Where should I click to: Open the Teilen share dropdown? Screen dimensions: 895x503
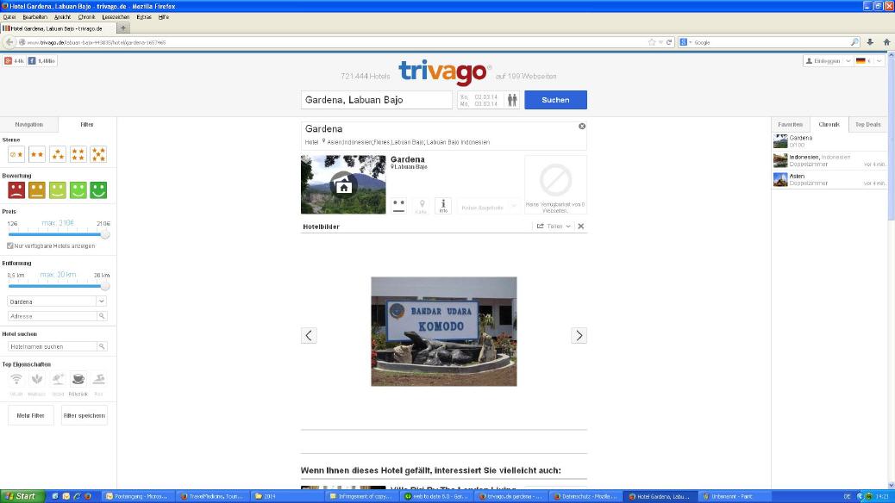pyautogui.click(x=553, y=227)
